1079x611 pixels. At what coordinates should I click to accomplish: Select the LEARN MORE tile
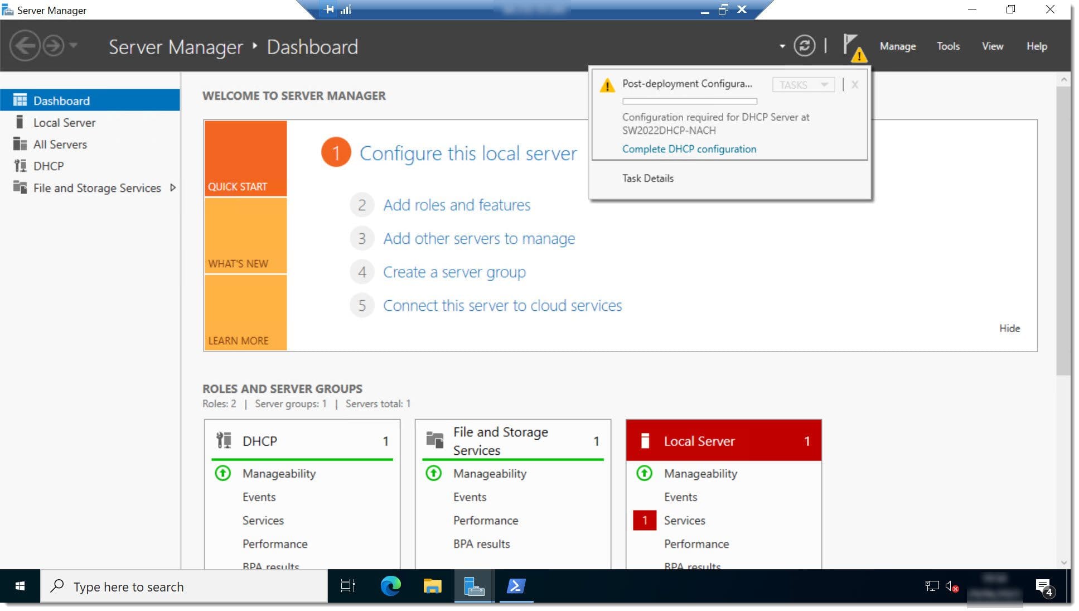[245, 312]
